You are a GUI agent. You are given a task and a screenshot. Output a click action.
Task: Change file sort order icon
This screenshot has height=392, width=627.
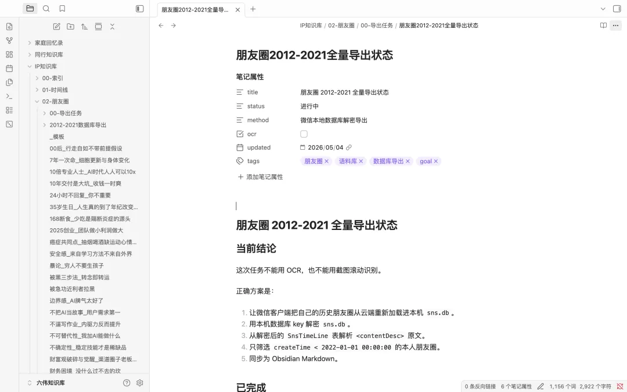click(x=84, y=26)
